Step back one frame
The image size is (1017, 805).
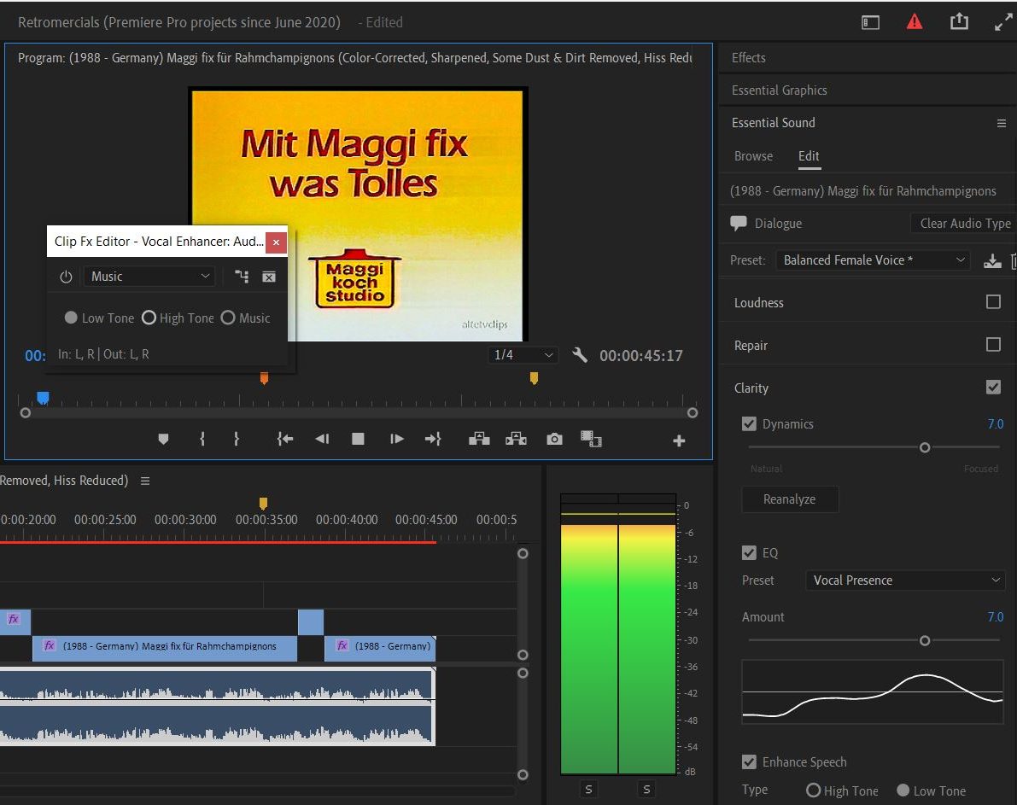pyautogui.click(x=322, y=439)
